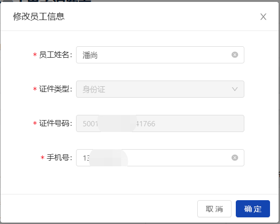Select the 身份证 placeholder text
Viewport: 280px width, 224px height.
[94, 89]
